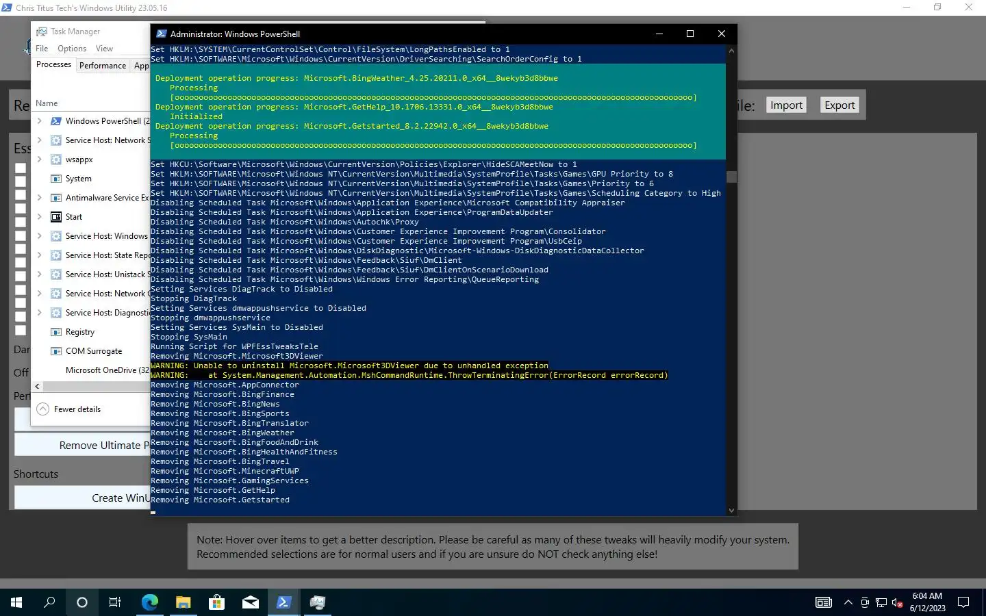The image size is (986, 616).
Task: Open Cortana from the taskbar circle icon
Action: (x=82, y=602)
